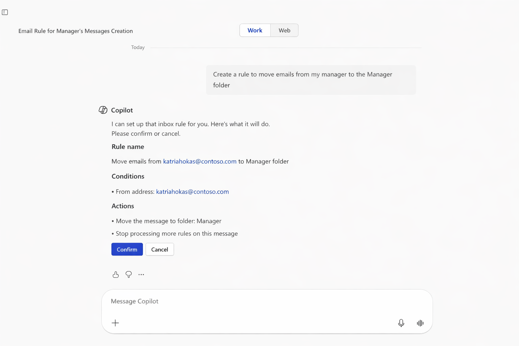Give the response a thumbs down

click(x=128, y=275)
